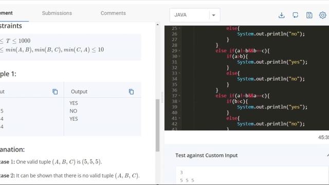Viewport: 329px width, 185px height.
Task: Click line number 28 in the gutter
Action: (174, 45)
